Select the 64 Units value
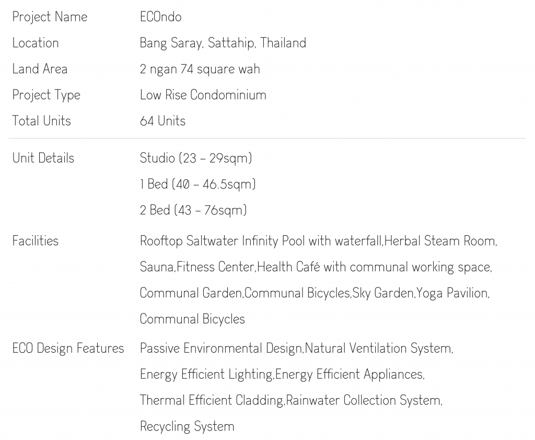535x440 pixels. coord(162,121)
